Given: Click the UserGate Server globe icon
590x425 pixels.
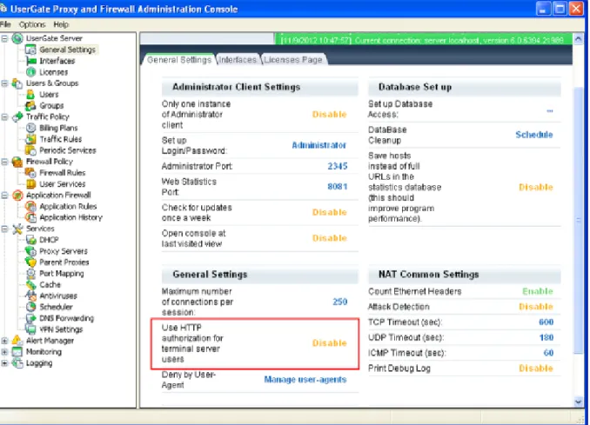Looking at the screenshot, I should [17, 38].
